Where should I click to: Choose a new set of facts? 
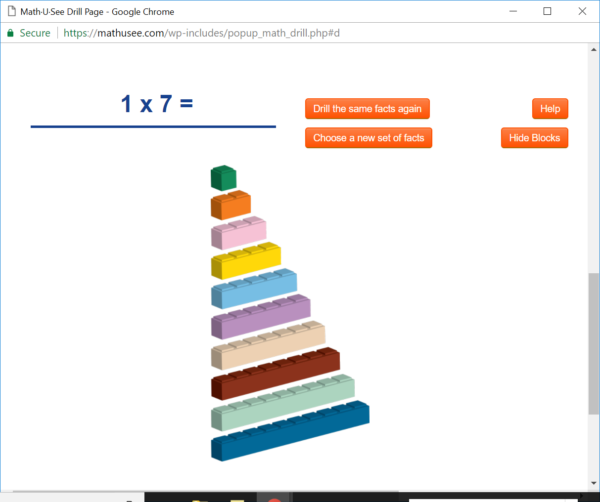(369, 138)
